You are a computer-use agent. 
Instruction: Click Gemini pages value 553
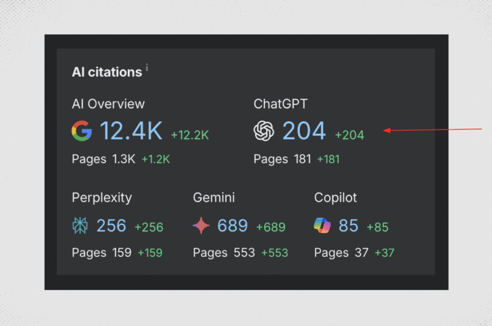(x=244, y=252)
